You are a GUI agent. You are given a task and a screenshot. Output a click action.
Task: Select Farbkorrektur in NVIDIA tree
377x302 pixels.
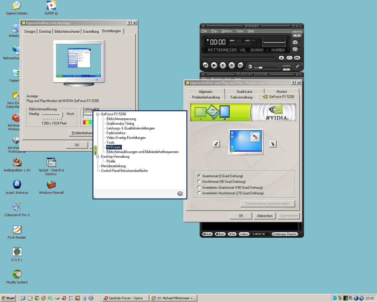pos(116,133)
